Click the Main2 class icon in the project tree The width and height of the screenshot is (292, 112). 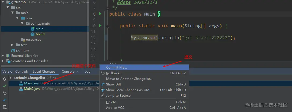coord(33,34)
